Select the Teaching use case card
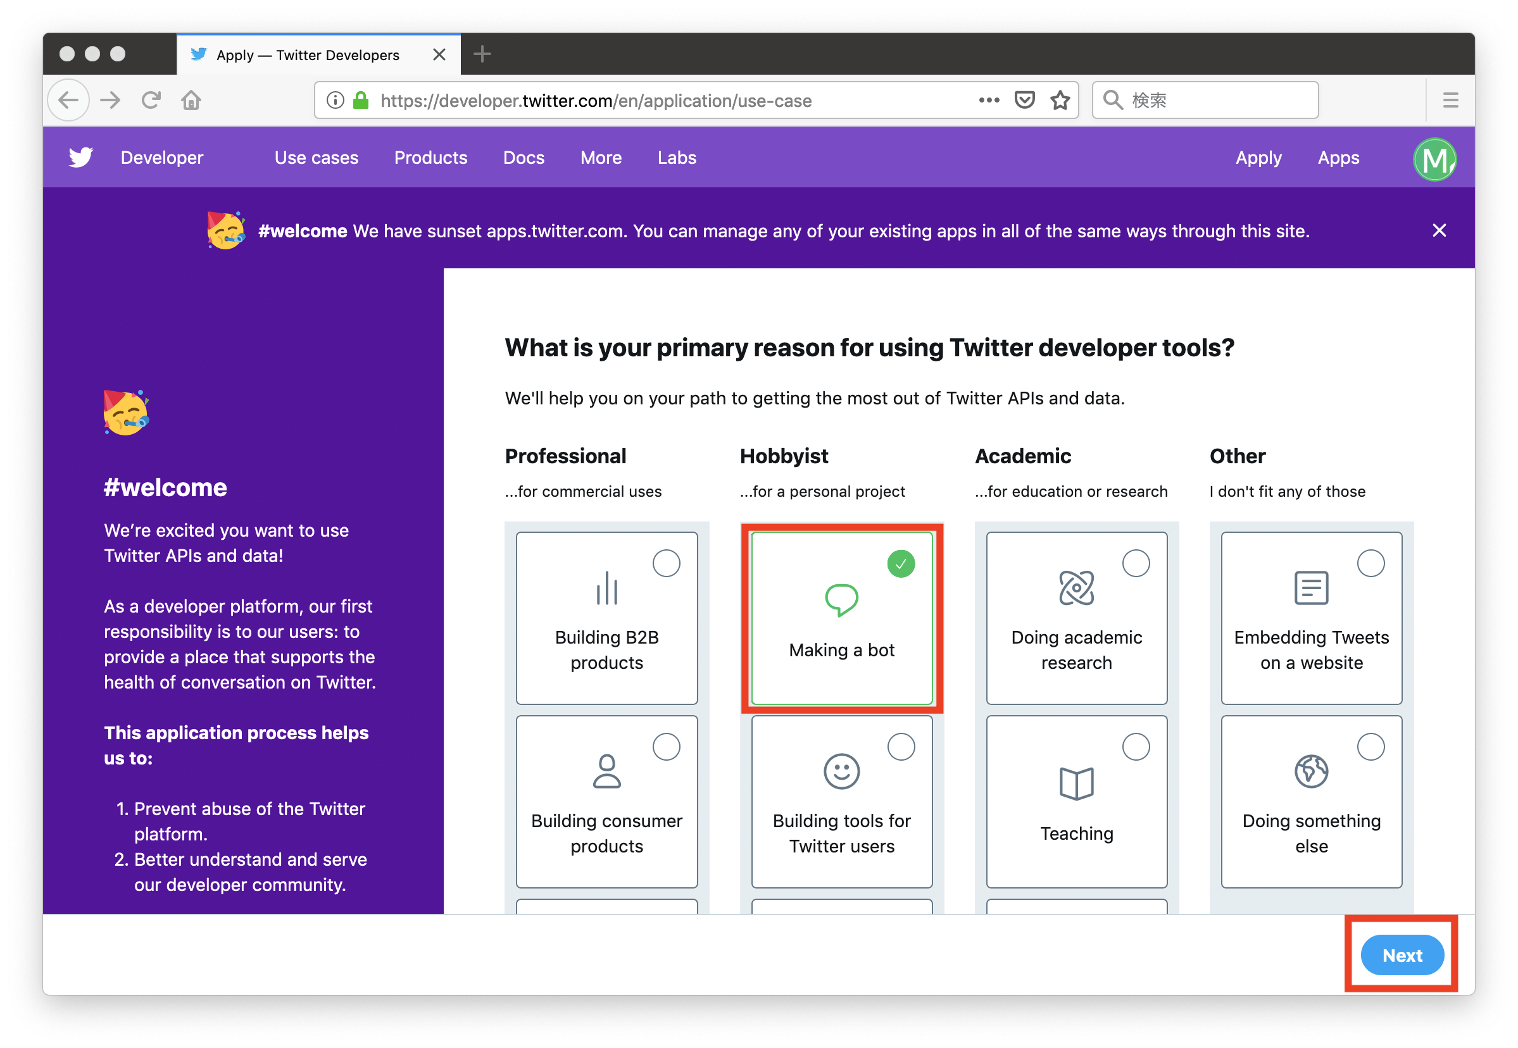The image size is (1518, 1048). [1076, 801]
